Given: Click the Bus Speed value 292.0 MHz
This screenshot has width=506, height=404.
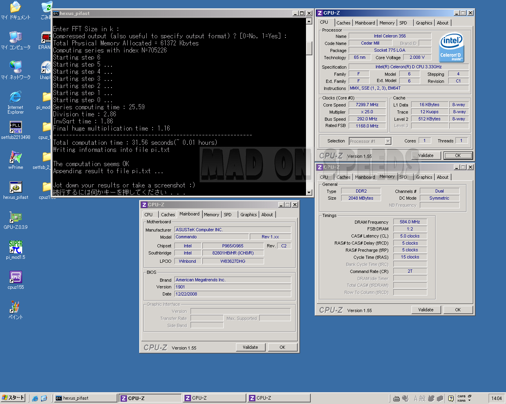Looking at the screenshot, I should point(367,119).
